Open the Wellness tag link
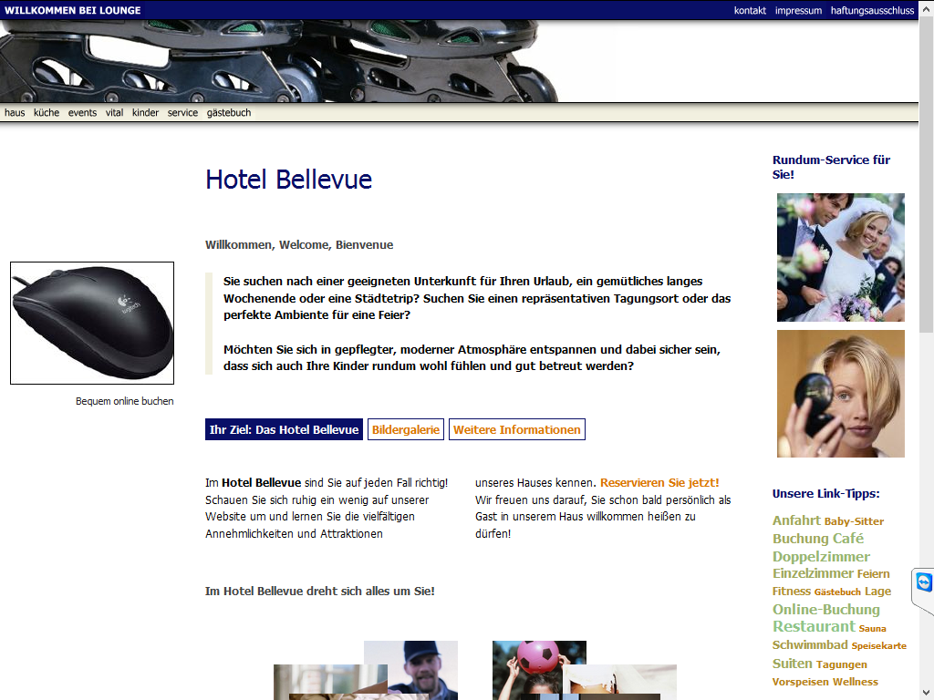This screenshot has width=934, height=700. click(x=856, y=682)
